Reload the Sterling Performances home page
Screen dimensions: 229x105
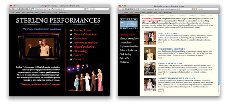click(20, 9)
